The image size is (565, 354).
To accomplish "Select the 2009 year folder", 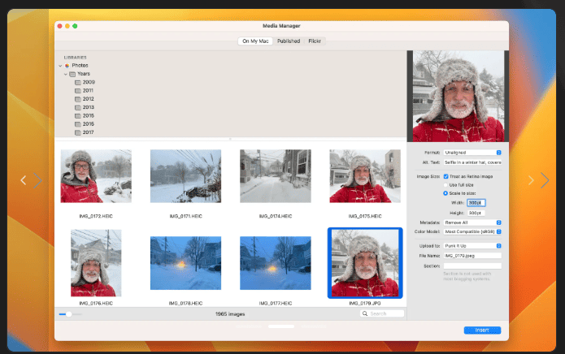I will [85, 82].
